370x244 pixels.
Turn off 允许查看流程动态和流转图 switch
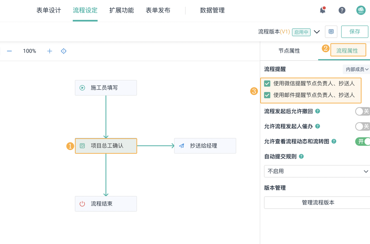pos(363,142)
